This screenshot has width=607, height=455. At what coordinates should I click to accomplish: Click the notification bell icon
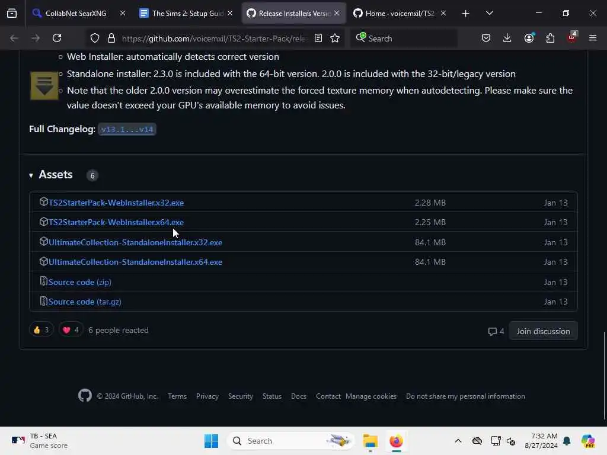567,441
